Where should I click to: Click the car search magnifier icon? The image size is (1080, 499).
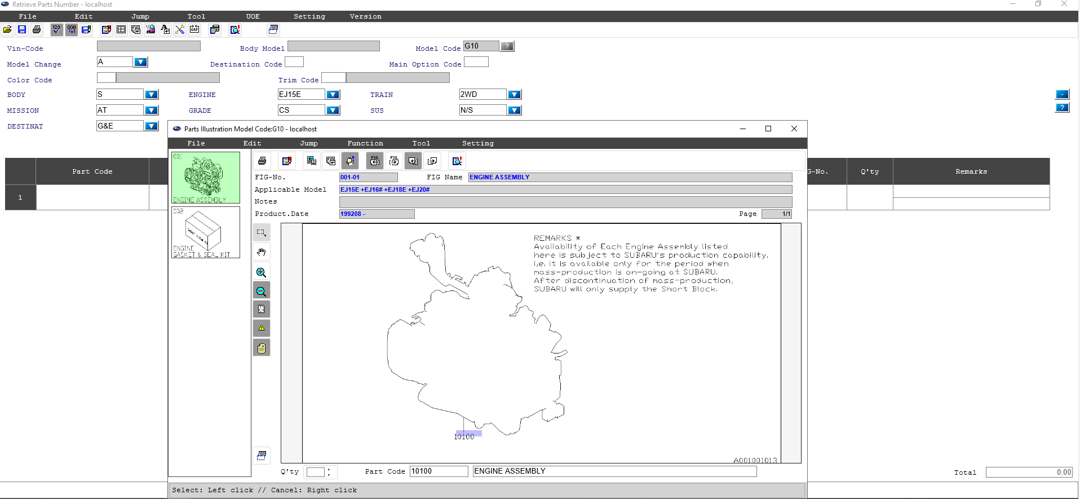[151, 29]
